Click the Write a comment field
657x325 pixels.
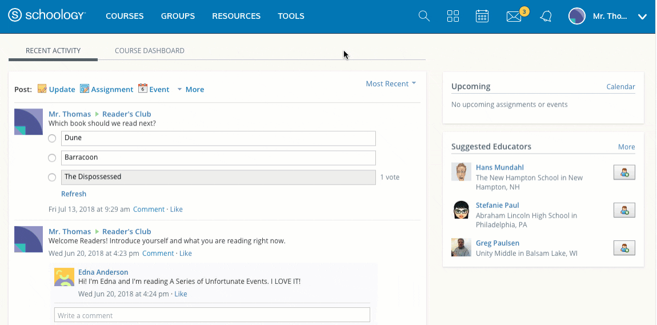(x=212, y=315)
